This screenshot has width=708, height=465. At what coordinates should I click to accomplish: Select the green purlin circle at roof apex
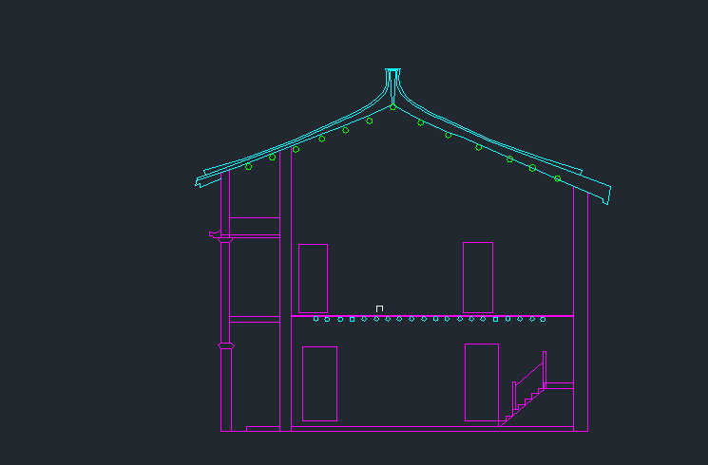coord(392,107)
